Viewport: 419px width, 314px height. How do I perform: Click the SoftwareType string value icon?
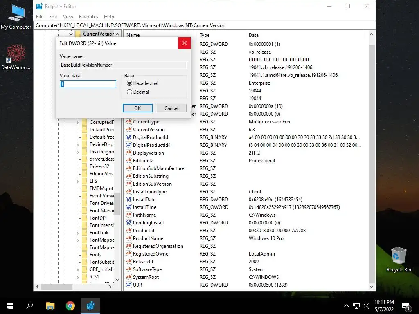[129, 269]
